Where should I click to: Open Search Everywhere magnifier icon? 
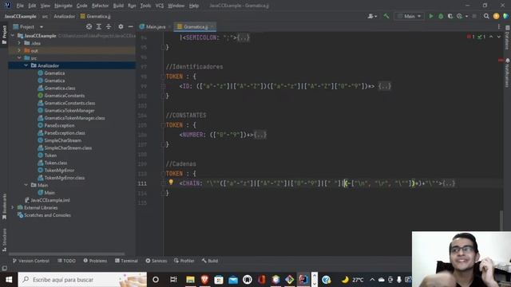point(486,16)
